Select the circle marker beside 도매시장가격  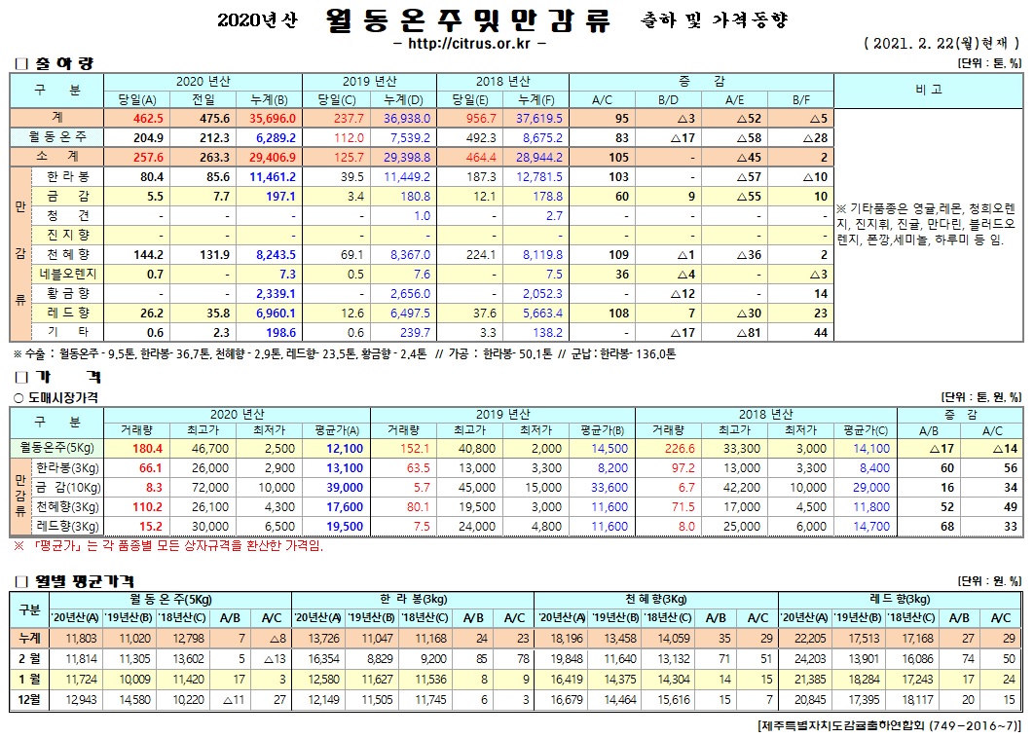pyautogui.click(x=18, y=397)
